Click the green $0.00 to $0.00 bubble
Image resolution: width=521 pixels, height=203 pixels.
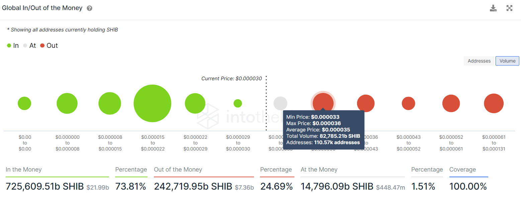(x=24, y=103)
